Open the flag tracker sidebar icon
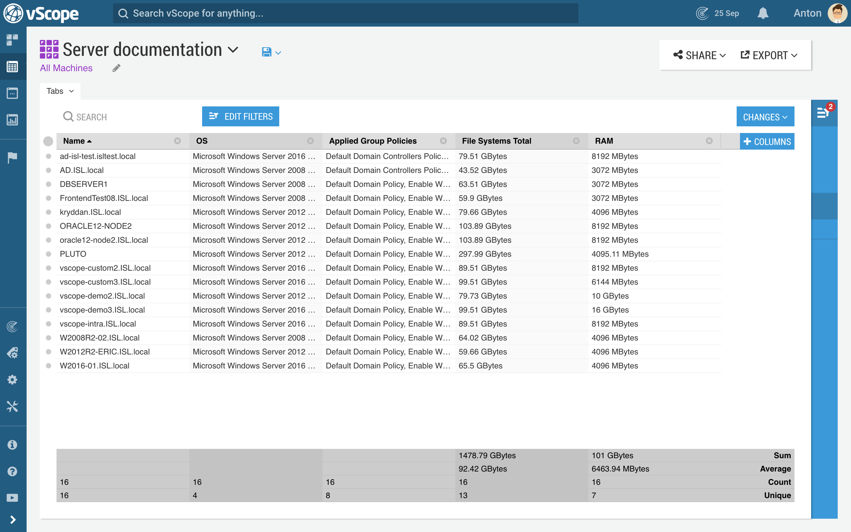The width and height of the screenshot is (851, 532). tap(12, 158)
